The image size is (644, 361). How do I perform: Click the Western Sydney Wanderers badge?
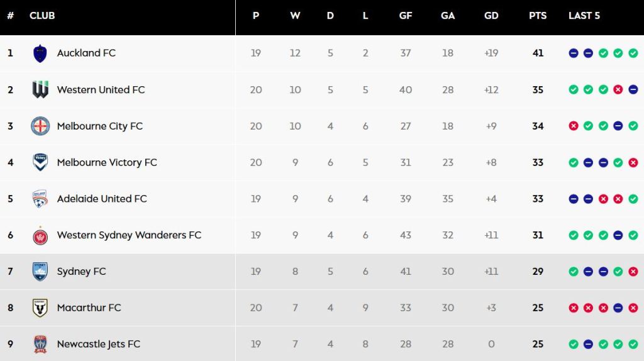point(40,235)
